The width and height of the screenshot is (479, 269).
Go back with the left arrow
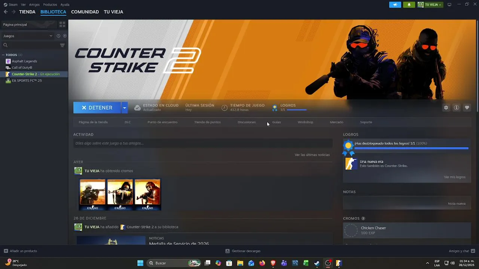point(6,12)
